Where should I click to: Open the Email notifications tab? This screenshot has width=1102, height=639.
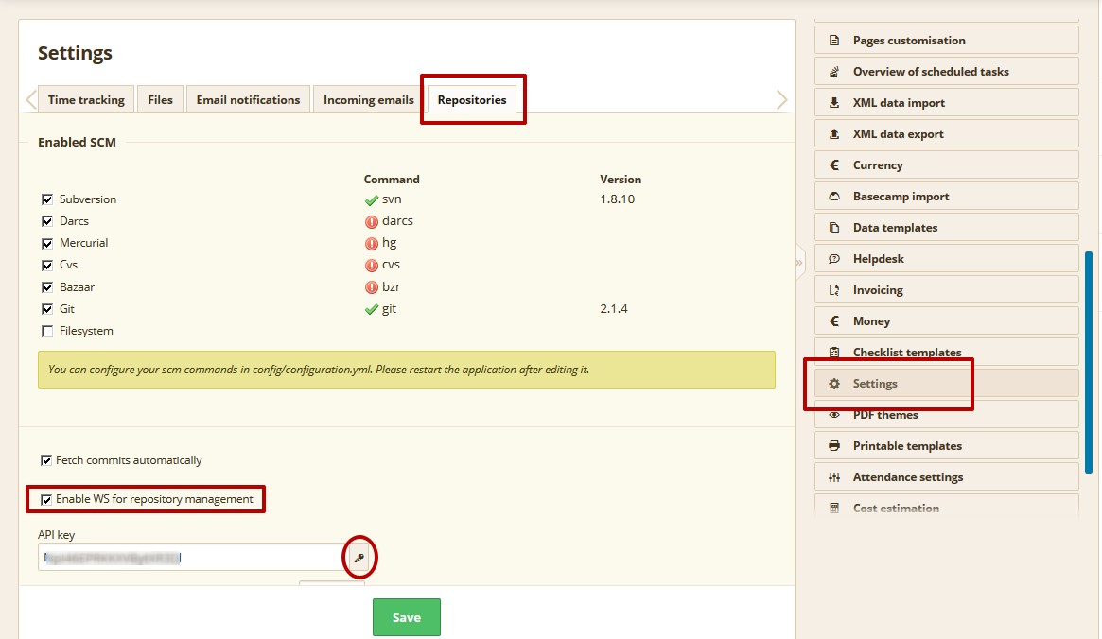(x=247, y=98)
